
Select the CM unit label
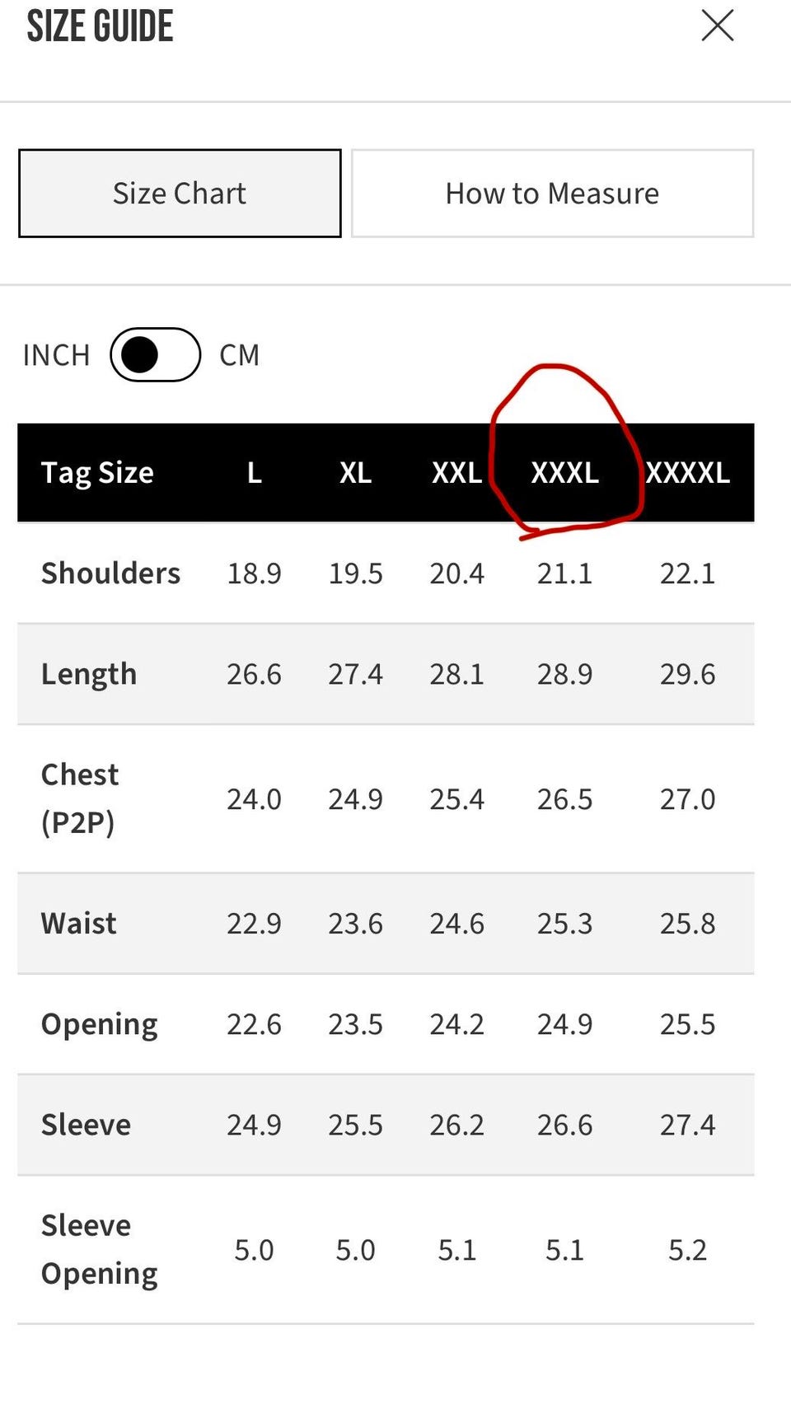point(240,355)
